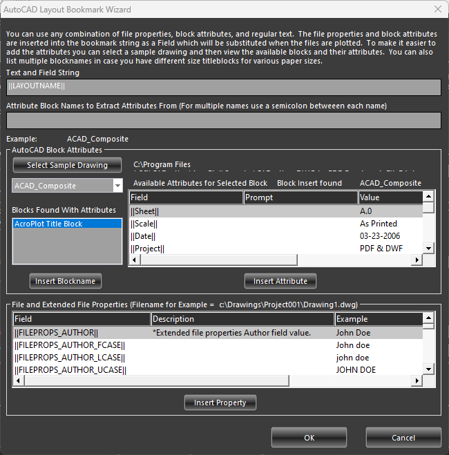Click attributes table scroll left arrow
The width and height of the screenshot is (449, 455).
(x=134, y=260)
